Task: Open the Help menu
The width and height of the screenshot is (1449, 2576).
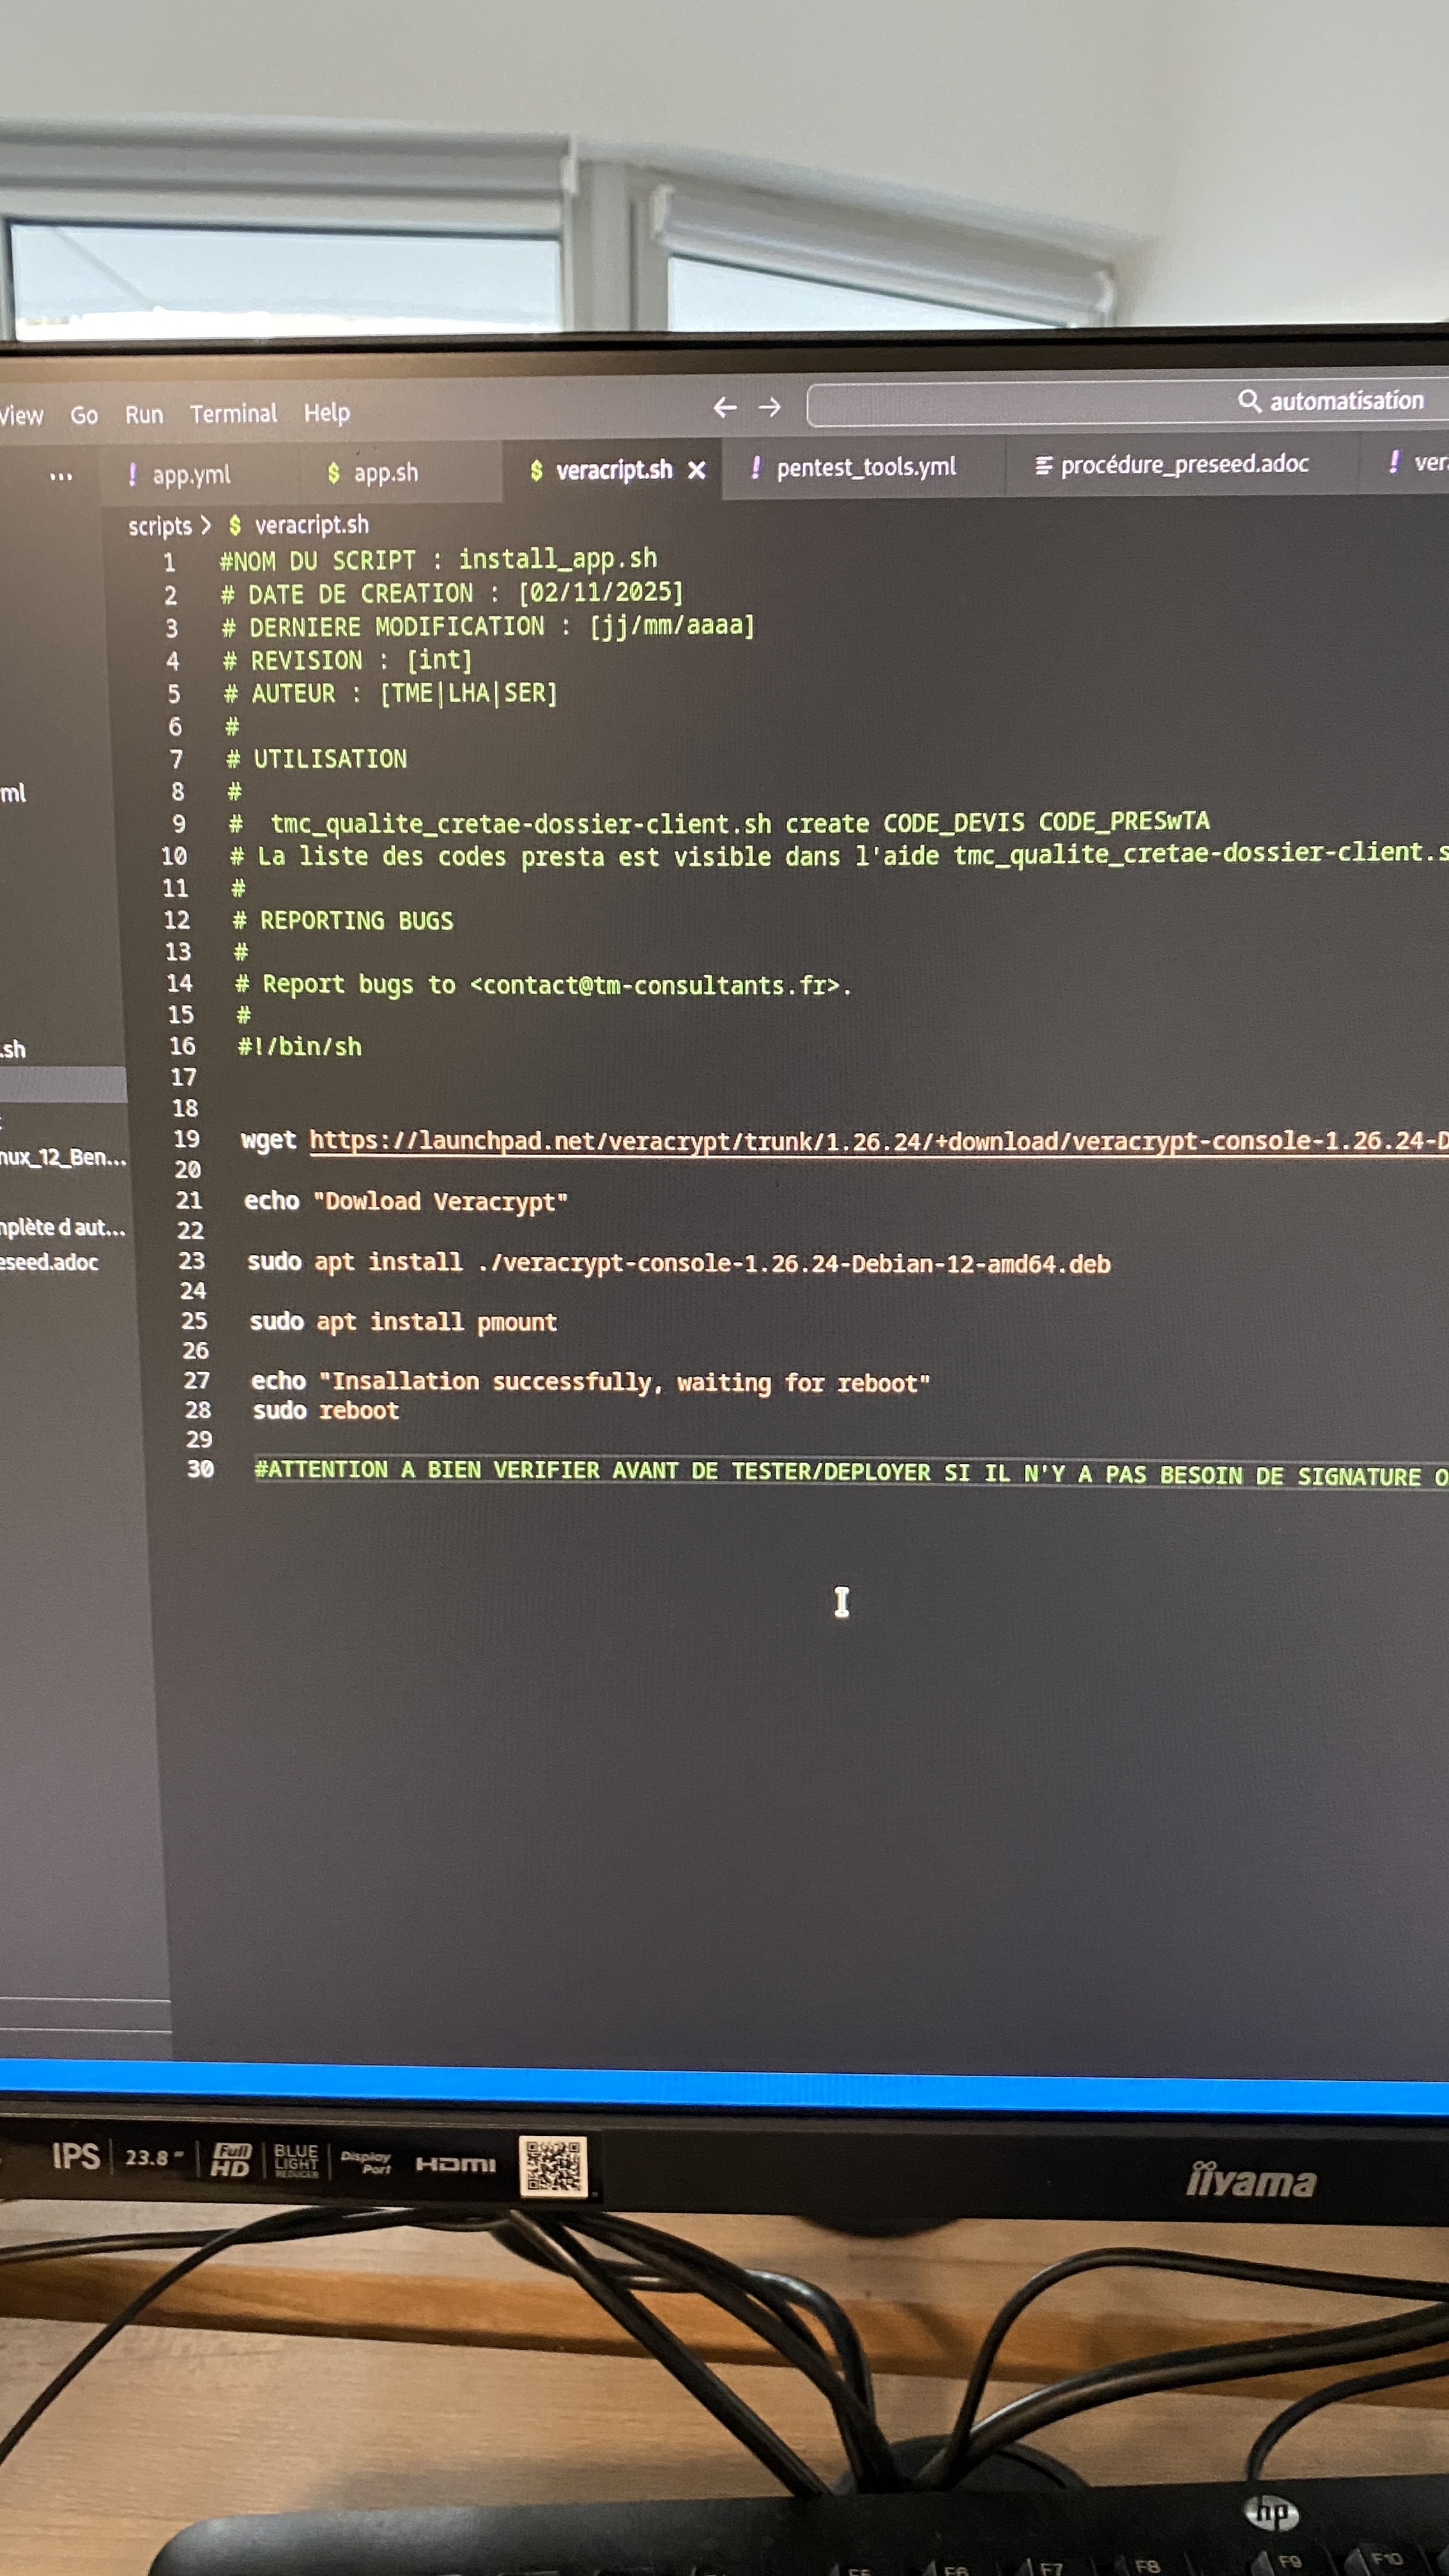Action: click(x=327, y=412)
